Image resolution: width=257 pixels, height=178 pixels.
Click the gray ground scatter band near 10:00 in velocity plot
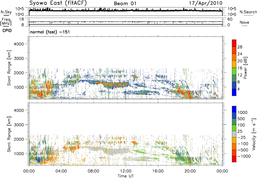pos(113,151)
